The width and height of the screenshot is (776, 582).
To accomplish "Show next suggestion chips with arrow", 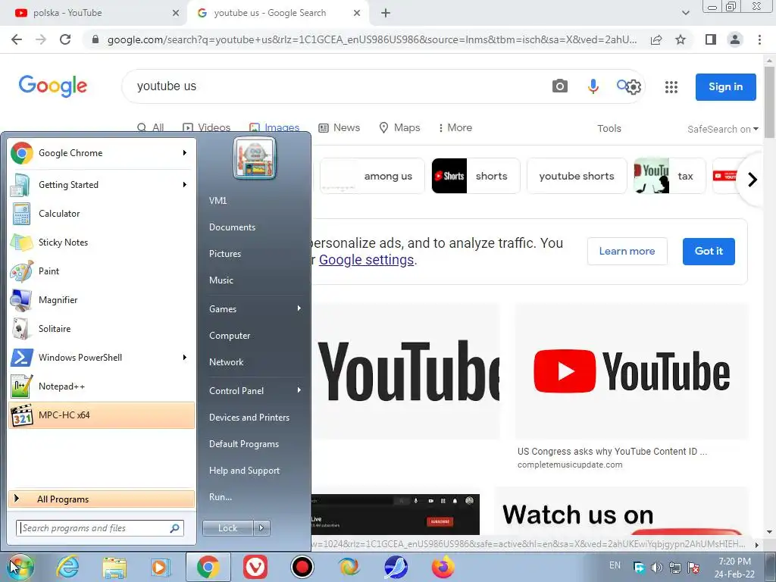I will click(x=753, y=179).
